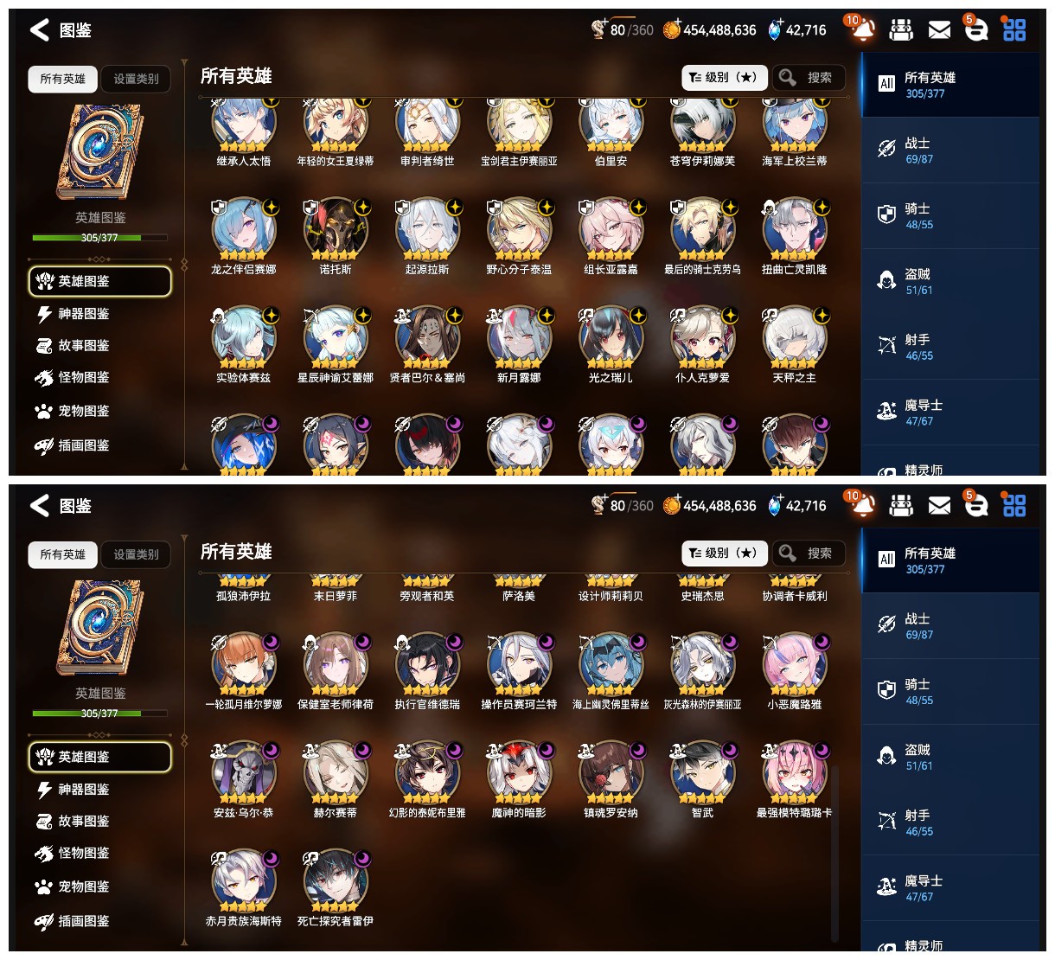
Task: Open the mail envelope icon in upper screen
Action: 939,30
